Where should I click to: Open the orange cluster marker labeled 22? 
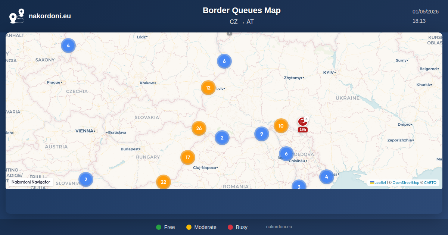(164, 182)
